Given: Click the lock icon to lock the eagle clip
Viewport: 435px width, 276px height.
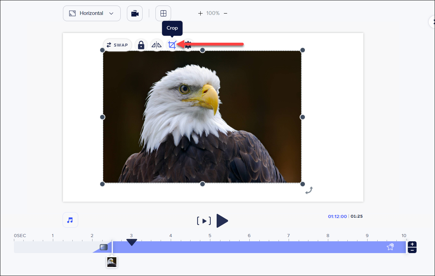Looking at the screenshot, I should 141,45.
